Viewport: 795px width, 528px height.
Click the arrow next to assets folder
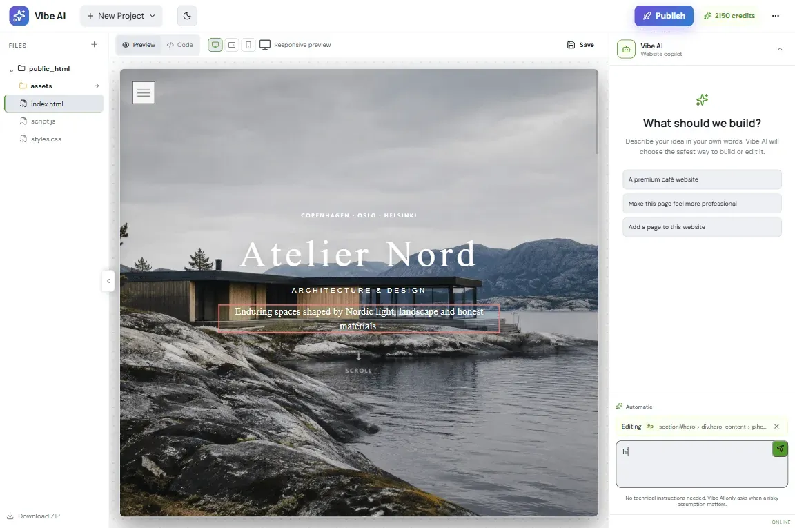[x=97, y=86]
